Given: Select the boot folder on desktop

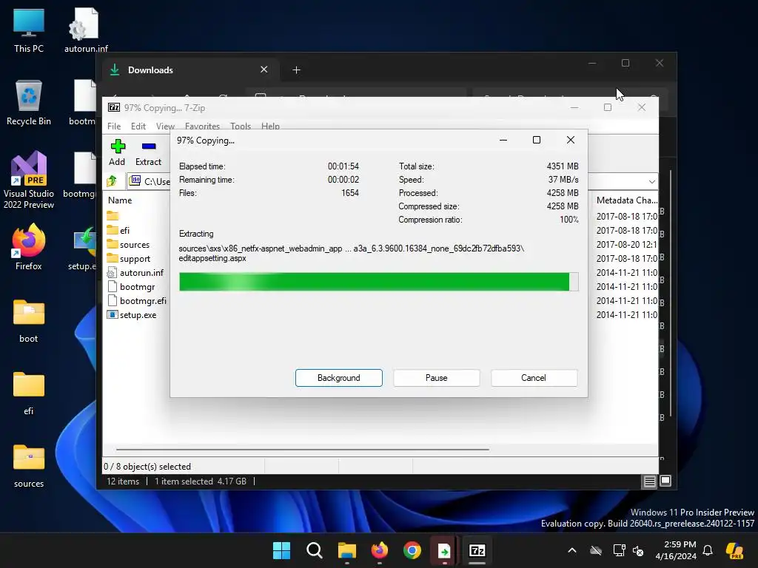Looking at the screenshot, I should 29,320.
